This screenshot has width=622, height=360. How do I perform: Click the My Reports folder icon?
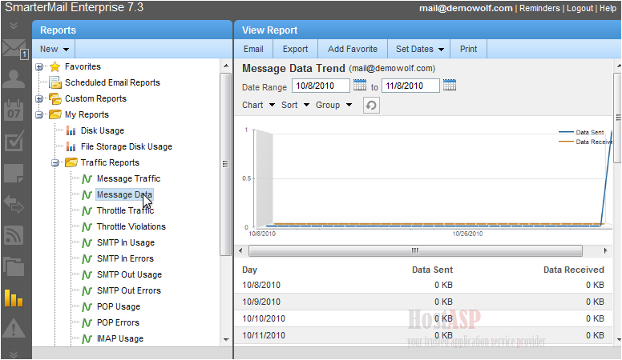(x=55, y=114)
